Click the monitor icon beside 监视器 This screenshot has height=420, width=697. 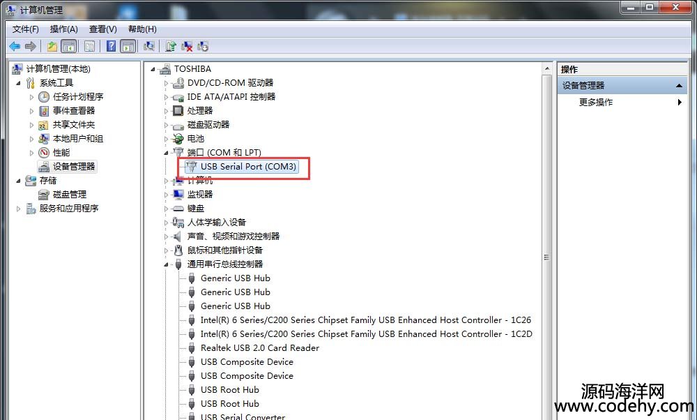pyautogui.click(x=178, y=195)
